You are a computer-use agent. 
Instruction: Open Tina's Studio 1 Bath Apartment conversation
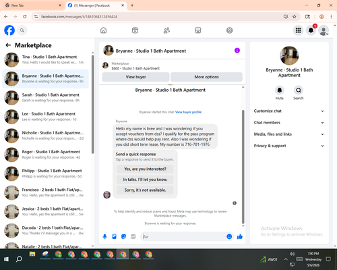click(45, 59)
